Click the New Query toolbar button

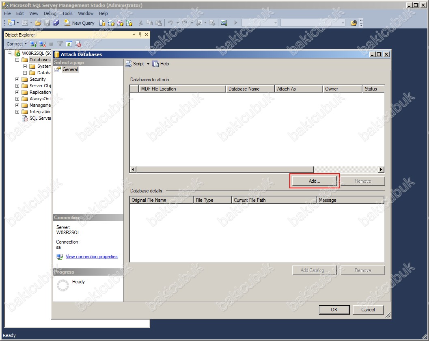(x=79, y=23)
